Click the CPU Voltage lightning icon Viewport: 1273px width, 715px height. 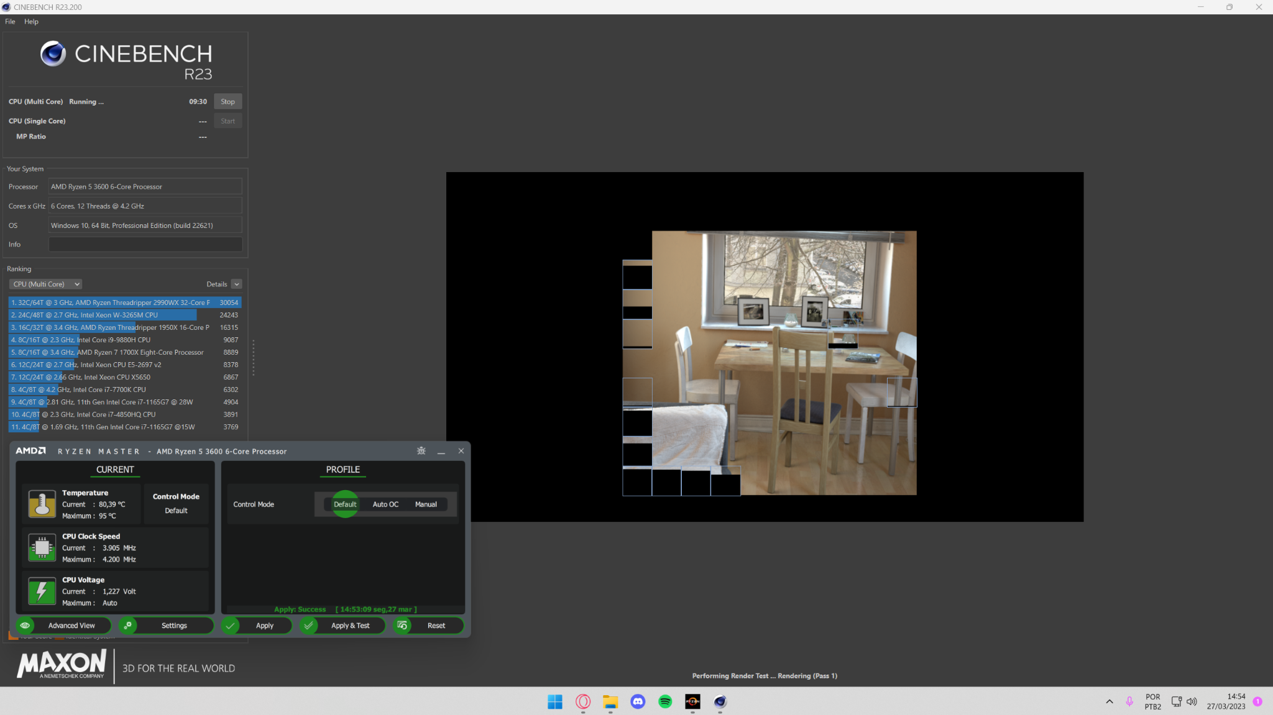(42, 591)
